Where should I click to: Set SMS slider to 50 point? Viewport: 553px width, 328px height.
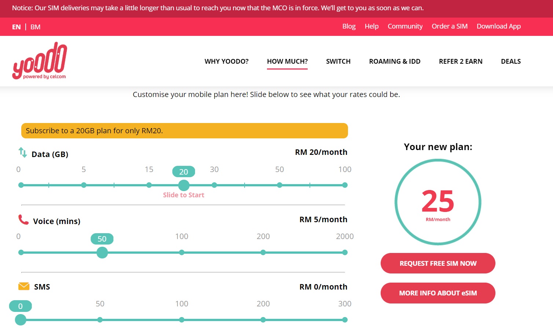[100, 320]
